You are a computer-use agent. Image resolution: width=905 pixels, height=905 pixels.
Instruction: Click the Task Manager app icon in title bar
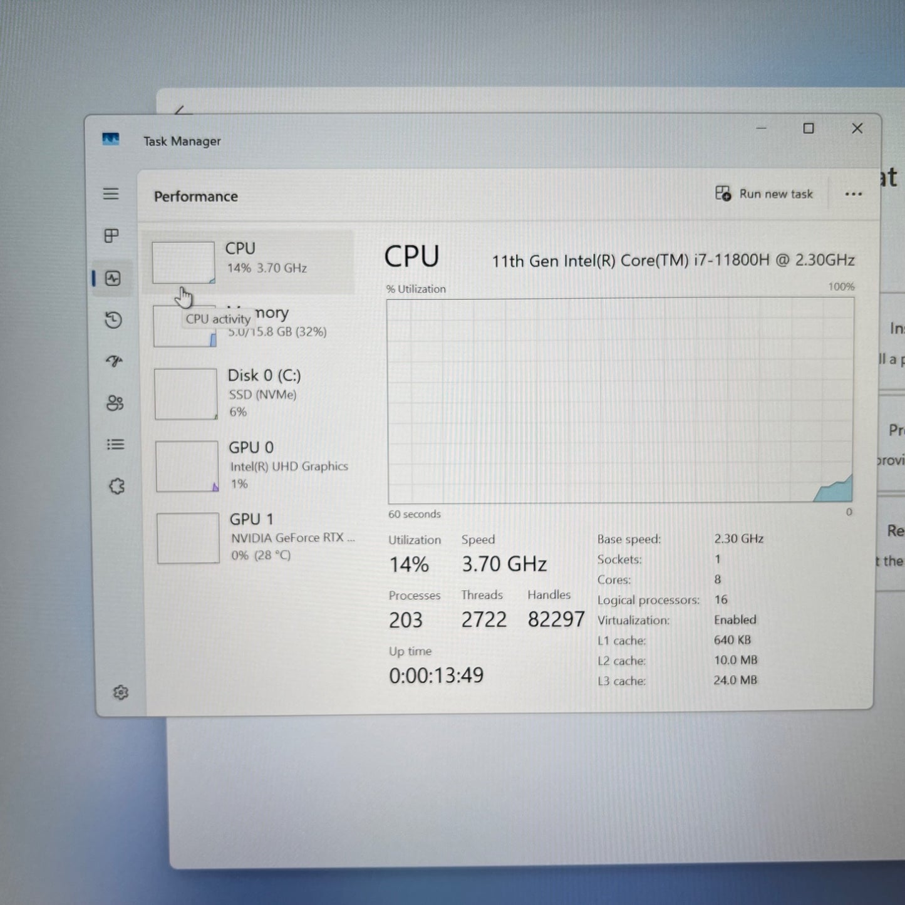(111, 139)
